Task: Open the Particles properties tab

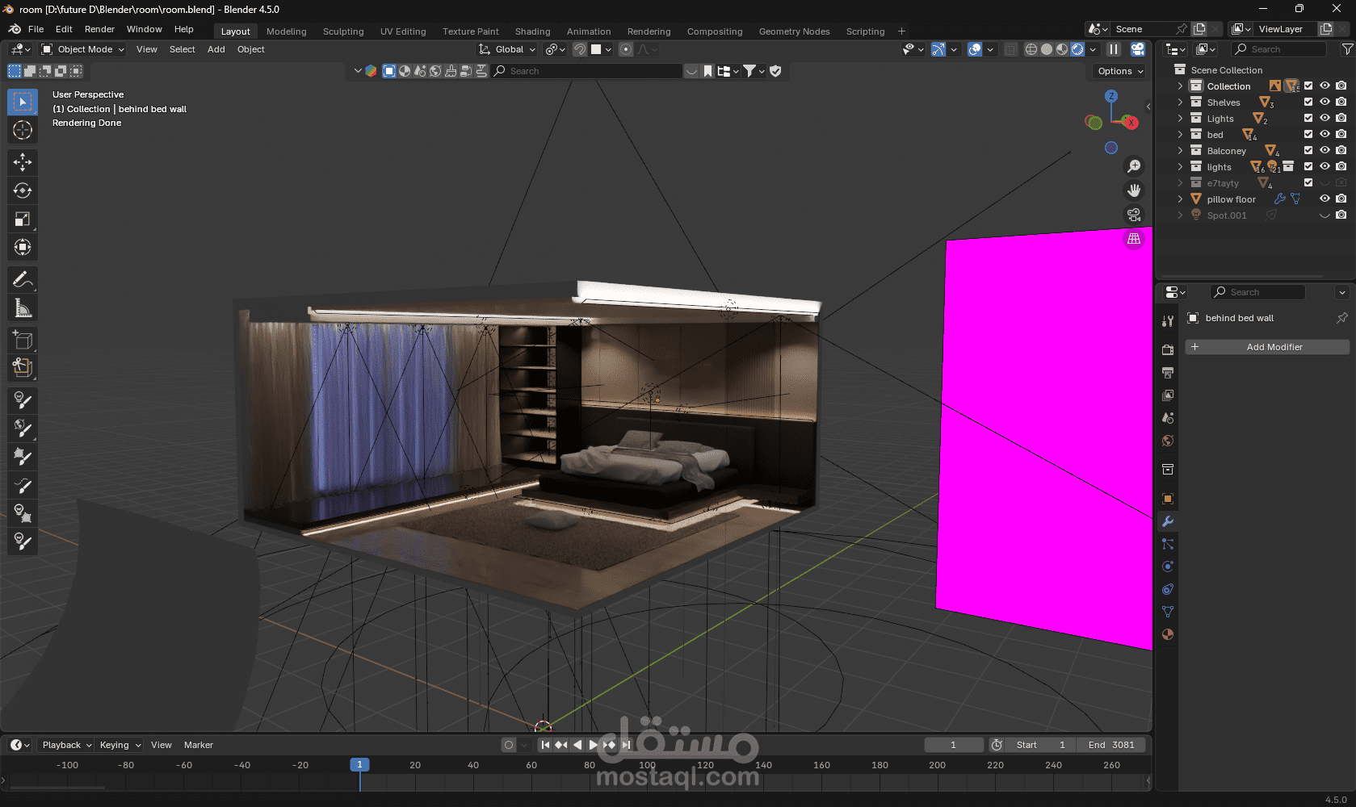Action: coord(1168,544)
